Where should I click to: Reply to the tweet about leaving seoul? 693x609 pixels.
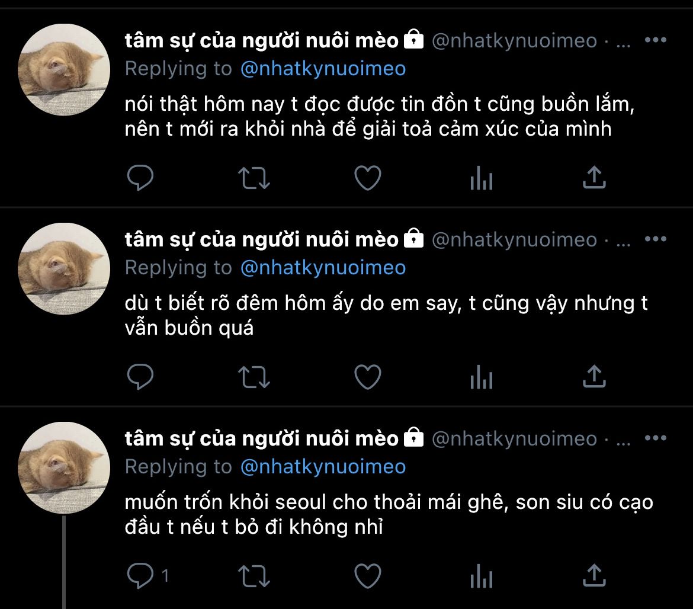coord(140,575)
